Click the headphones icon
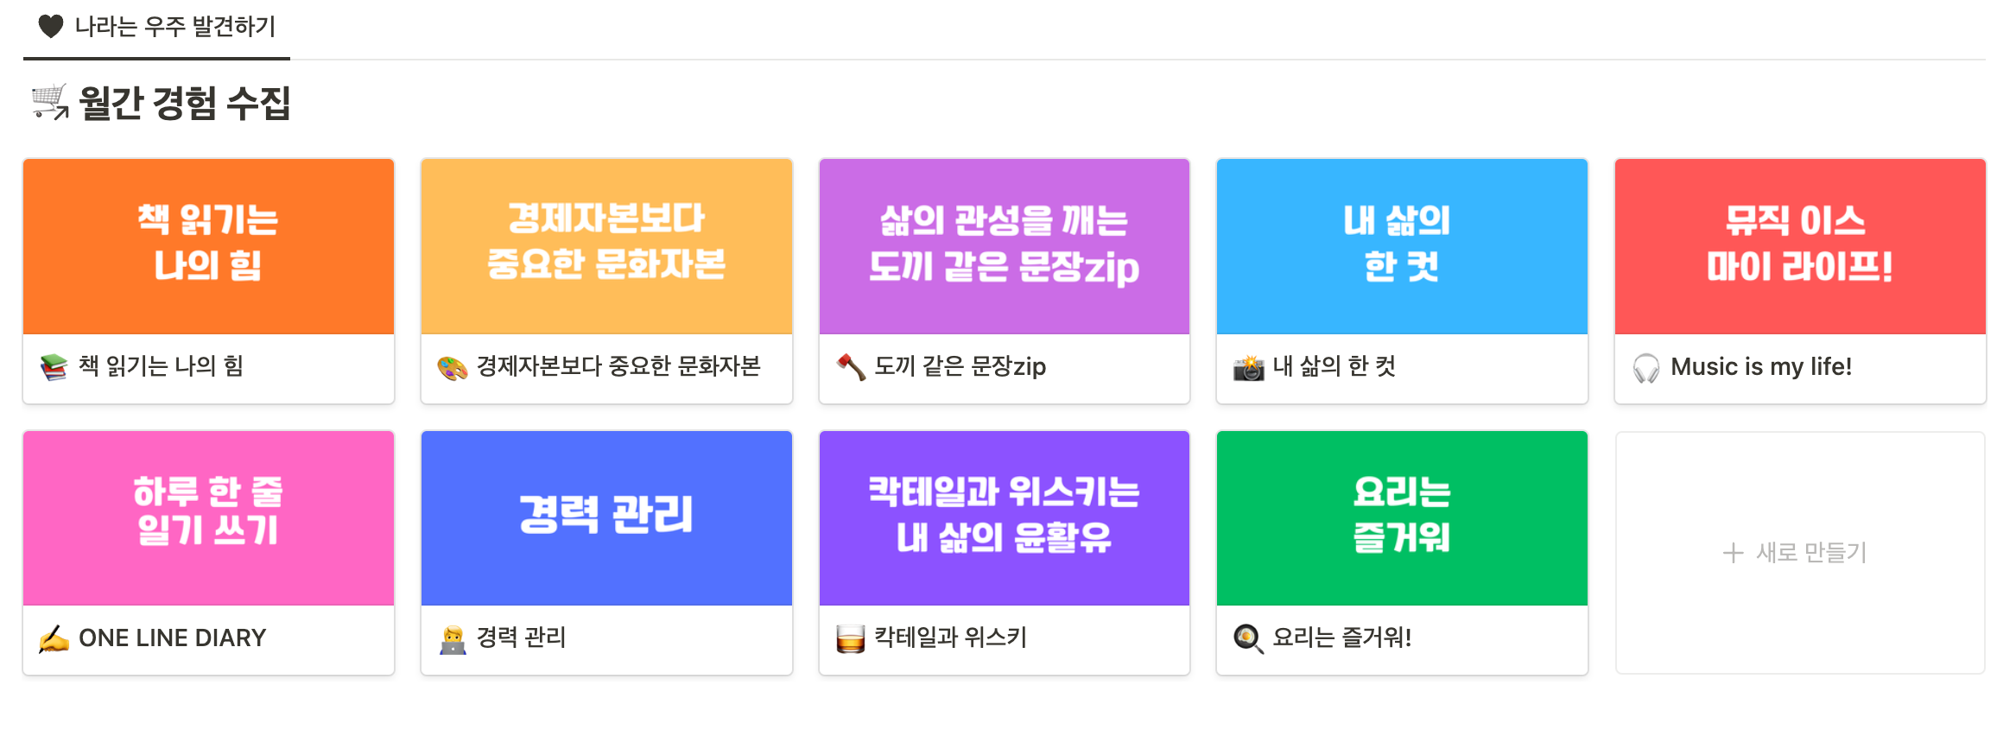The image size is (2016, 736). tap(1646, 368)
